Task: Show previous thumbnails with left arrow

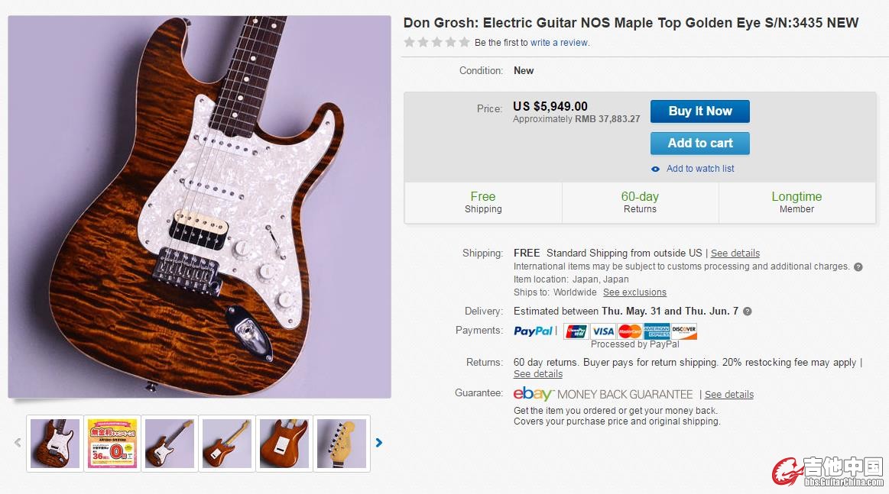Action: coord(18,442)
